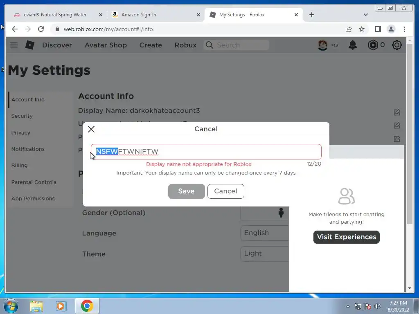The image size is (419, 314).
Task: Select the Parental Controls settings section
Action: [41, 182]
